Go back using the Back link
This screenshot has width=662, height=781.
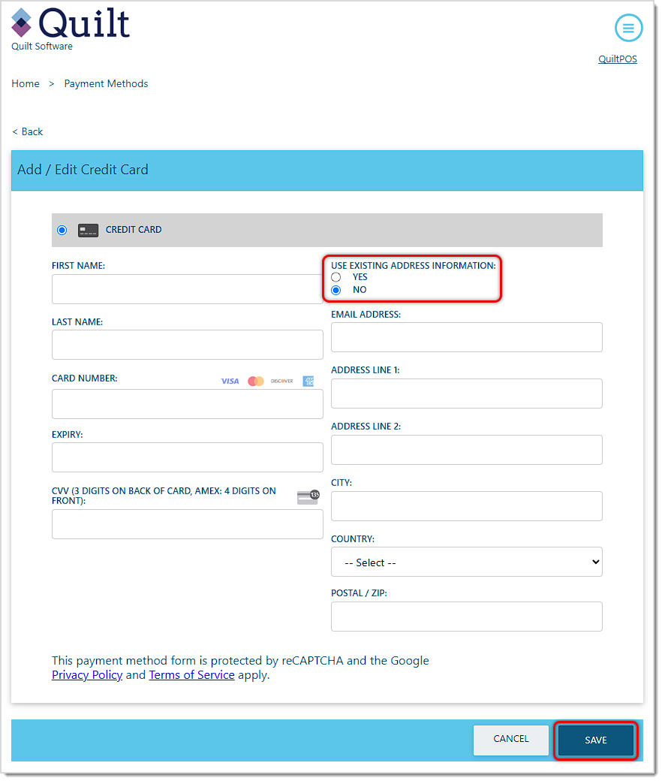tap(28, 132)
